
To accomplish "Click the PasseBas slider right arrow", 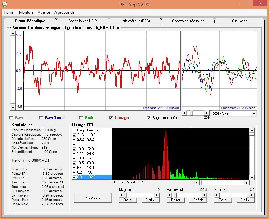I will click(252, 195).
